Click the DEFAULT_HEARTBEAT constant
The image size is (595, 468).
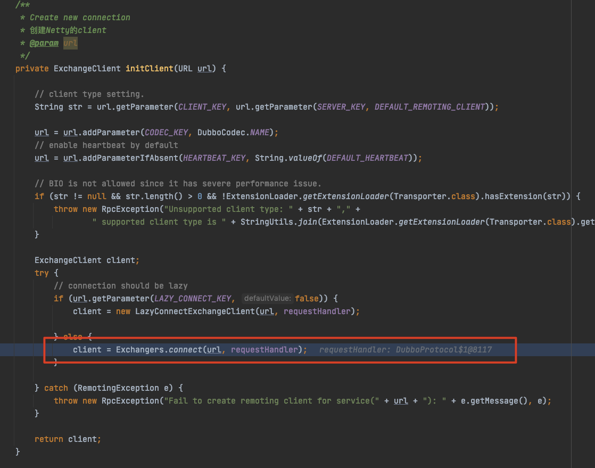click(x=367, y=158)
